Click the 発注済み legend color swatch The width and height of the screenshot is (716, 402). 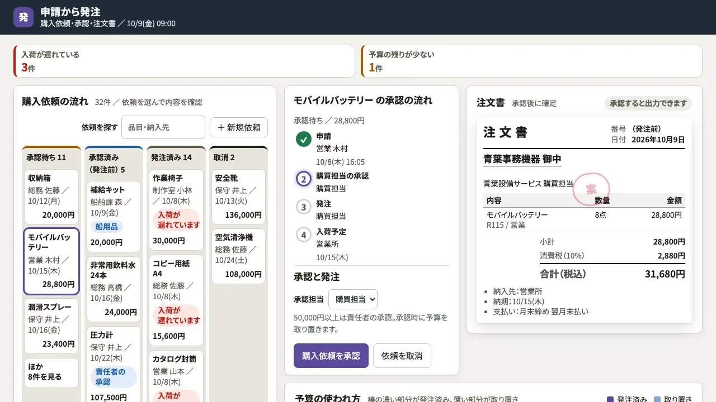coord(610,399)
